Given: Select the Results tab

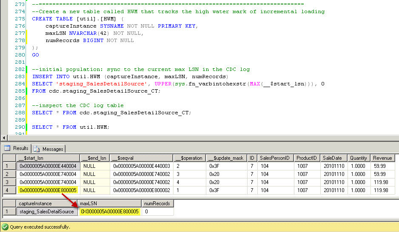Looking at the screenshot, I should [17, 148].
